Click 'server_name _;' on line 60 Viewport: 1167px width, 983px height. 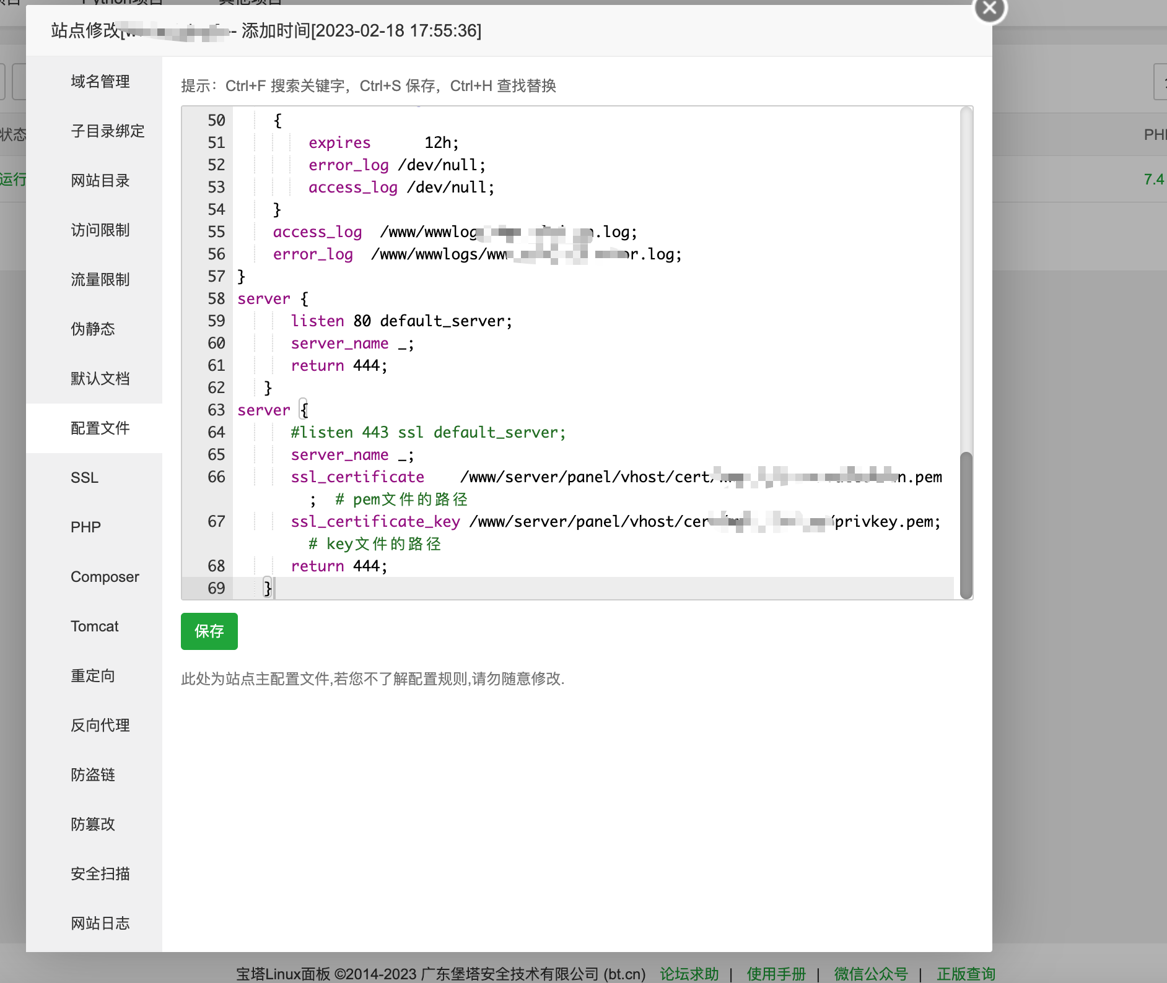point(352,343)
